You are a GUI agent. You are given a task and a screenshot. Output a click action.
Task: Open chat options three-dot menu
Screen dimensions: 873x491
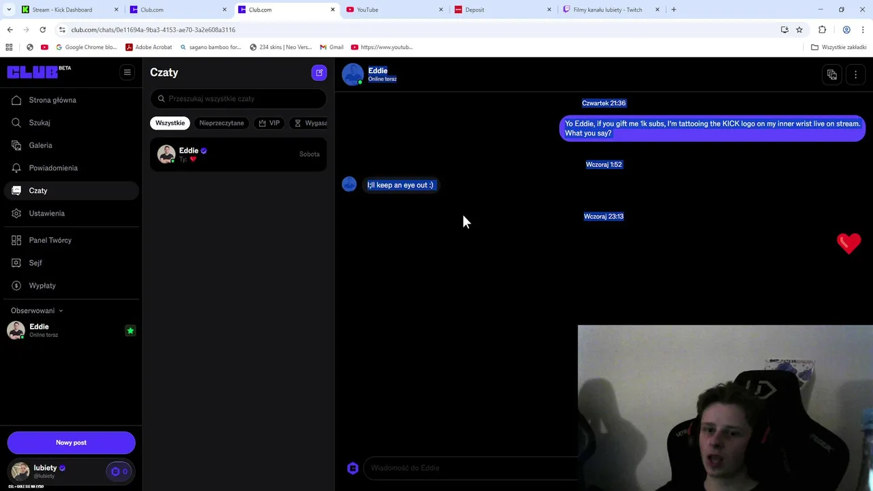[855, 75]
